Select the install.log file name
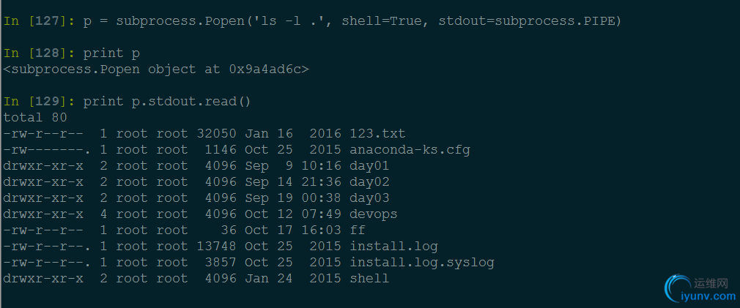The height and width of the screenshot is (308, 740). coord(393,247)
